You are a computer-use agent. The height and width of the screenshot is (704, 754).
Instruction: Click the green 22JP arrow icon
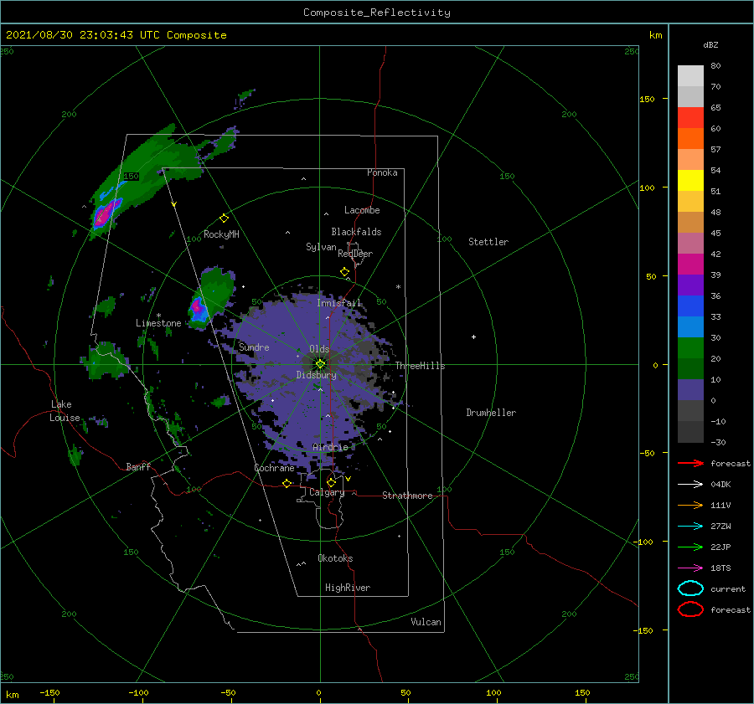pos(690,547)
